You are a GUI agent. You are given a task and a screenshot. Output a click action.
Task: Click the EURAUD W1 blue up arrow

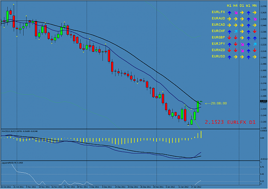(248, 19)
